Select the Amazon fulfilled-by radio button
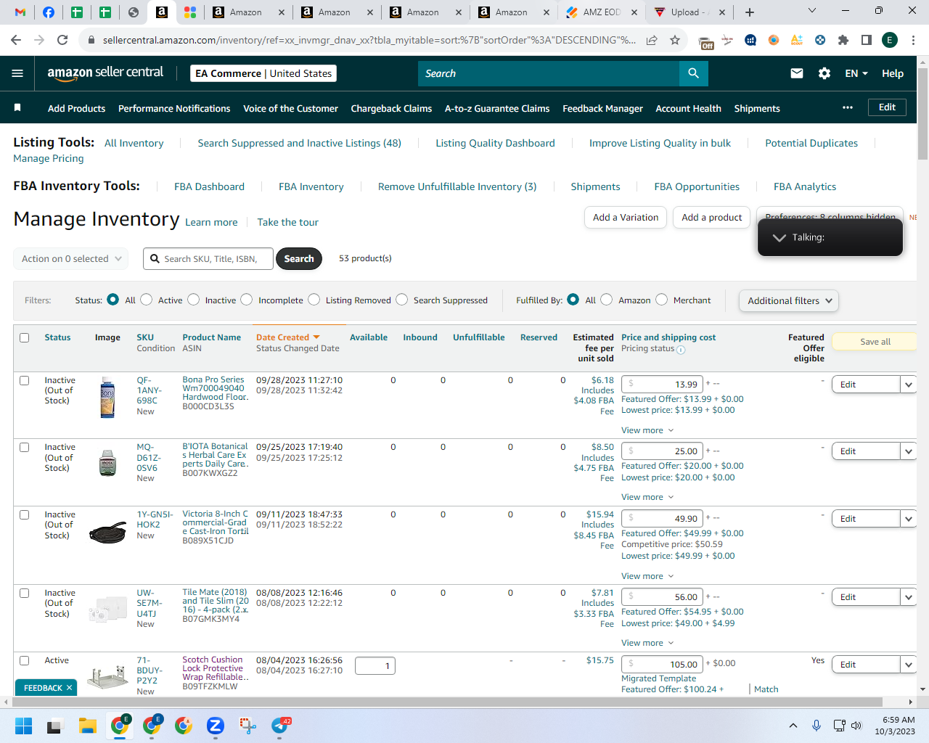Screen dimensions: 929x743 click(x=606, y=300)
